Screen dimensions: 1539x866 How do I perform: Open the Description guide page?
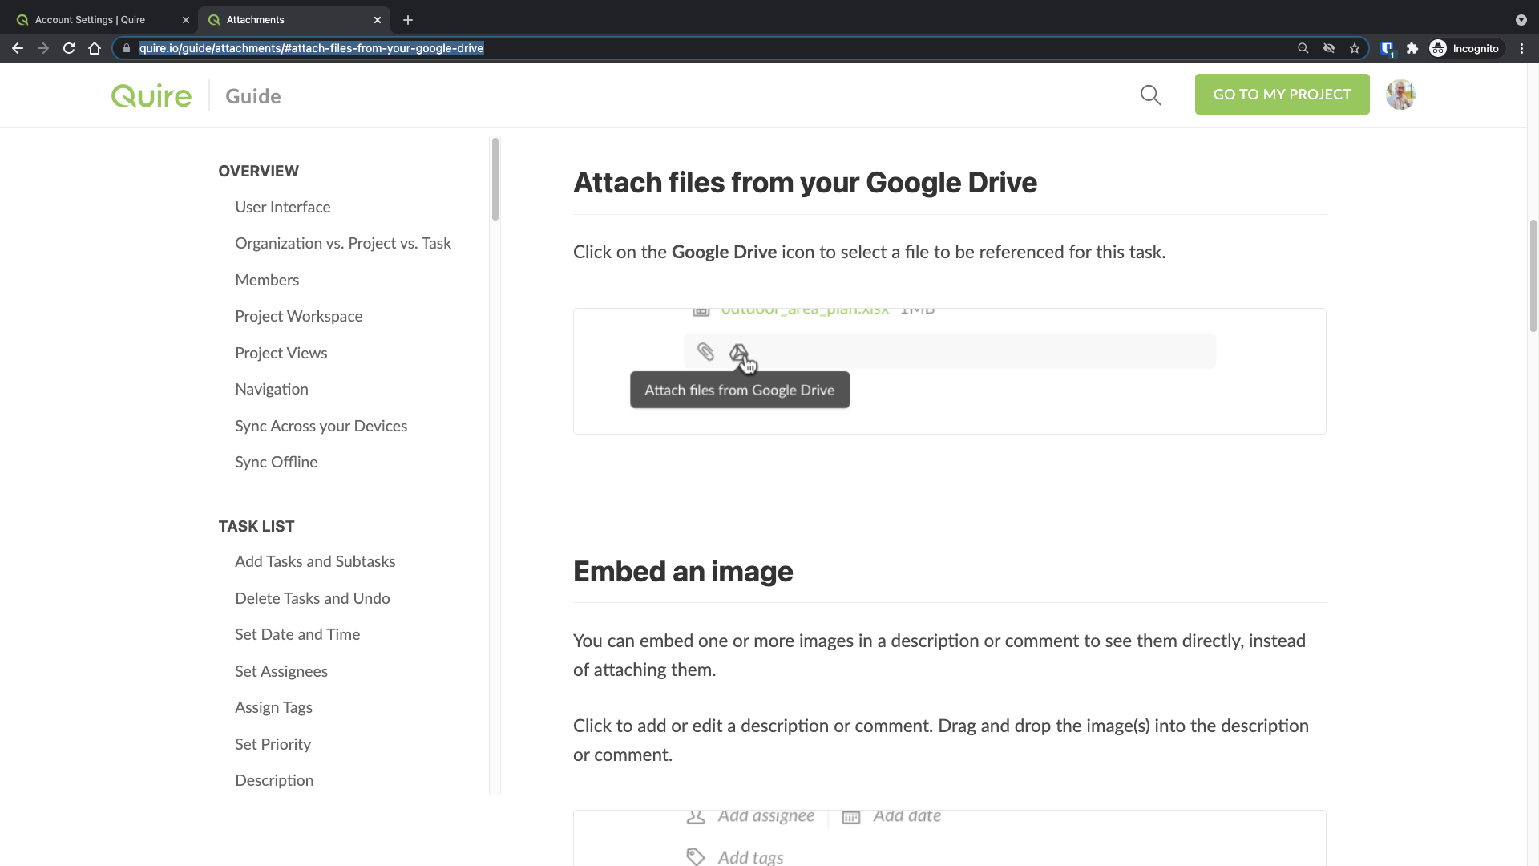tap(274, 780)
